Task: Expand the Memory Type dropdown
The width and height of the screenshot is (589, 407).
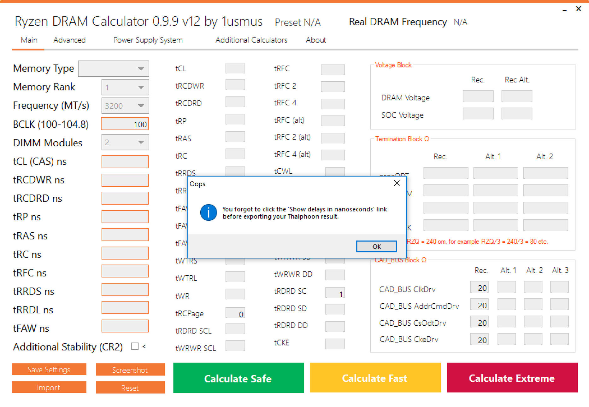Action: pyautogui.click(x=114, y=69)
